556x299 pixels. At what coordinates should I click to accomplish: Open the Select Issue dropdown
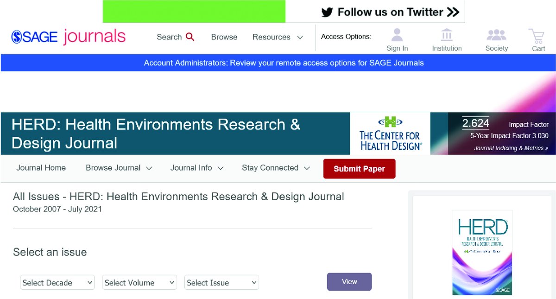221,282
